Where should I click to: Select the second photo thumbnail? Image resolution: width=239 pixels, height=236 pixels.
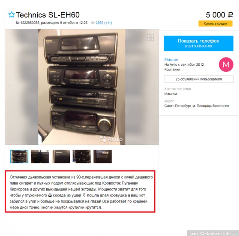pyautogui.click(x=40, y=157)
